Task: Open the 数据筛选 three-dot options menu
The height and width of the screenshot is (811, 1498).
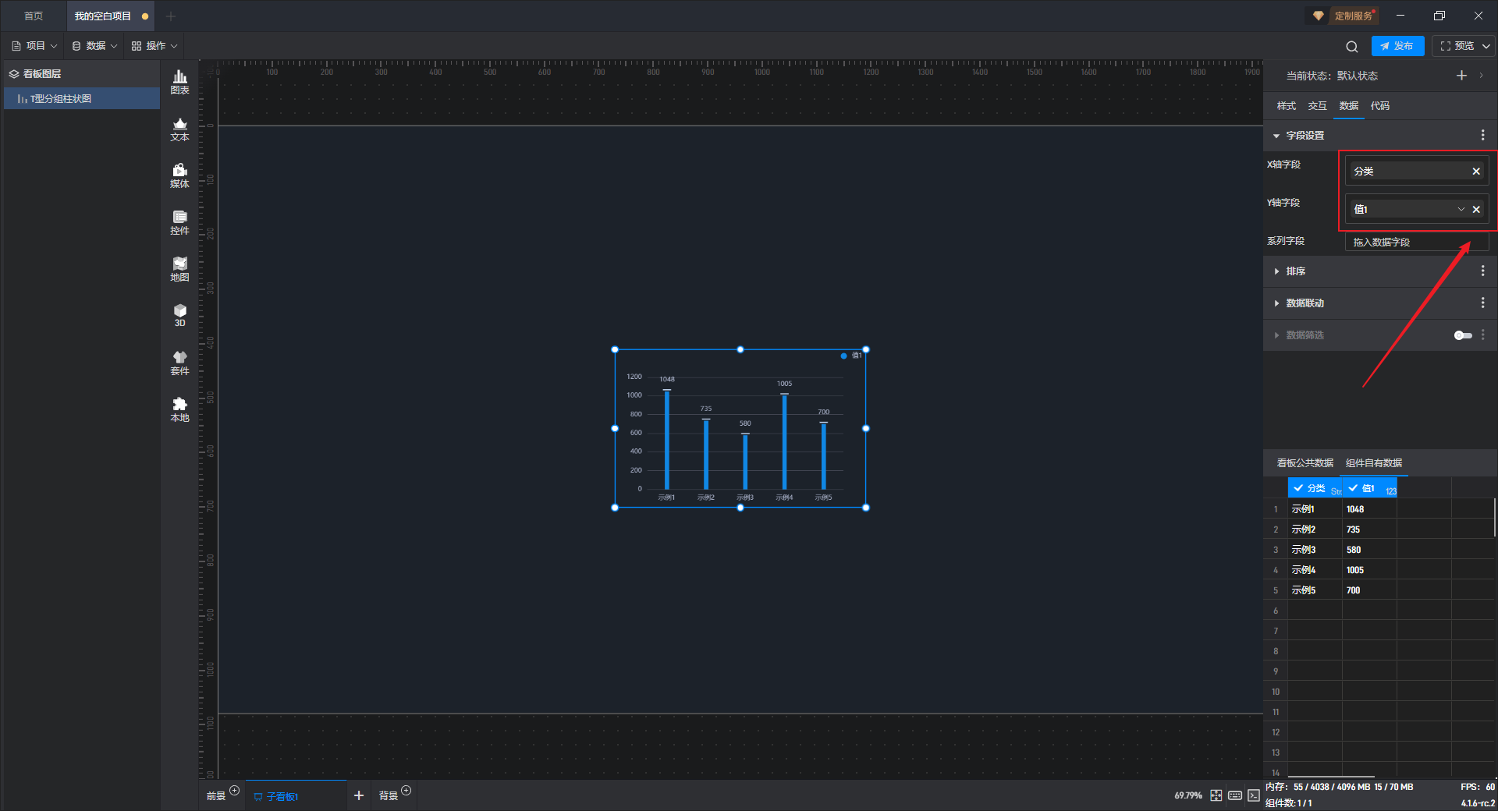Action: 1483,335
